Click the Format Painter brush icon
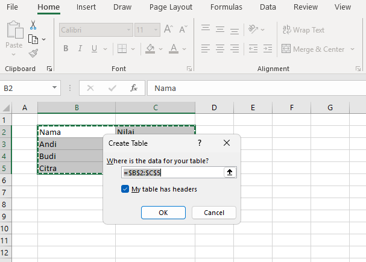 tap(33, 53)
